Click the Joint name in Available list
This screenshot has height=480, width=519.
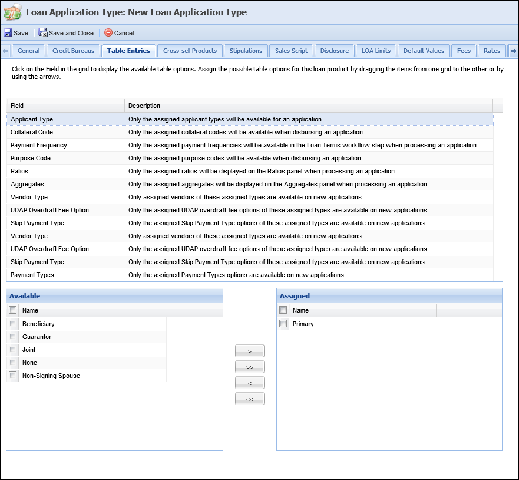(29, 350)
